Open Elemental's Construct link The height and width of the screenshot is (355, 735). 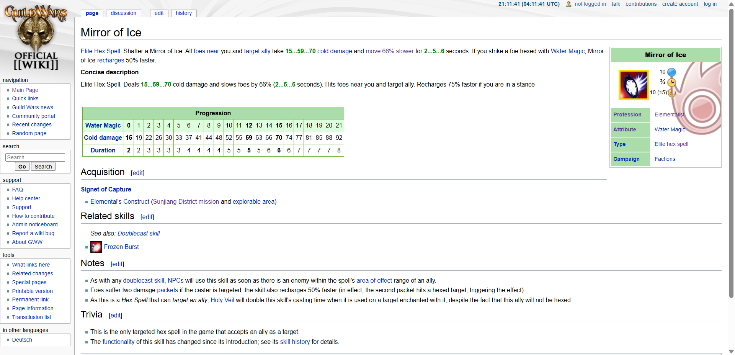[x=120, y=202]
